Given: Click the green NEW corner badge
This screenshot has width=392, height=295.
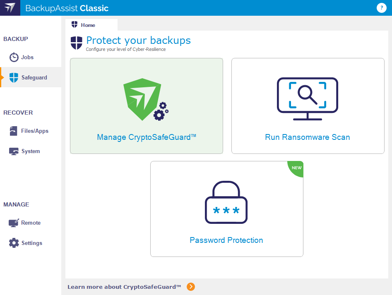Looking at the screenshot, I should [x=297, y=168].
